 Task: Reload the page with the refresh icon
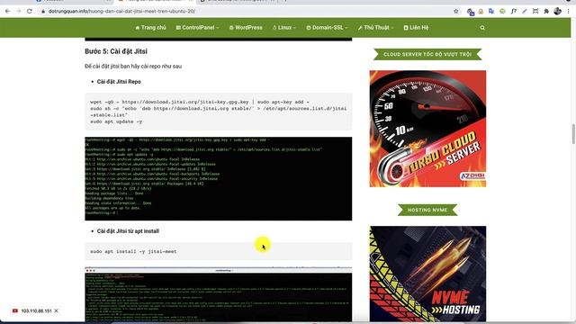pos(30,11)
